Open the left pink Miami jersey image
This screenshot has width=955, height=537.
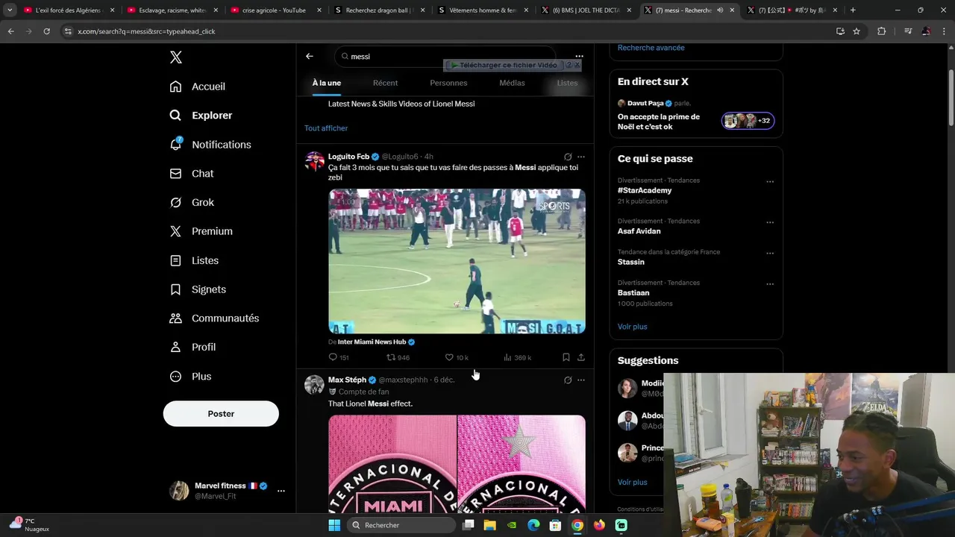(392, 463)
